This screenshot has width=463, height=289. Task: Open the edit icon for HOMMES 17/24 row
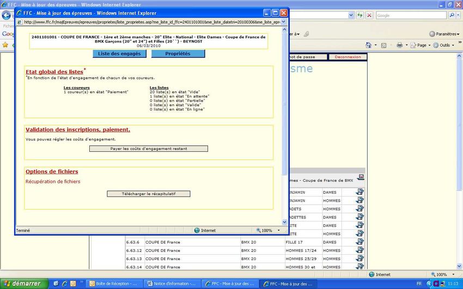[x=360, y=250]
